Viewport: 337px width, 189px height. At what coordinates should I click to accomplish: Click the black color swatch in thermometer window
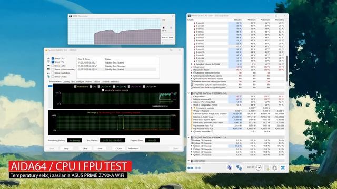(x=164, y=28)
